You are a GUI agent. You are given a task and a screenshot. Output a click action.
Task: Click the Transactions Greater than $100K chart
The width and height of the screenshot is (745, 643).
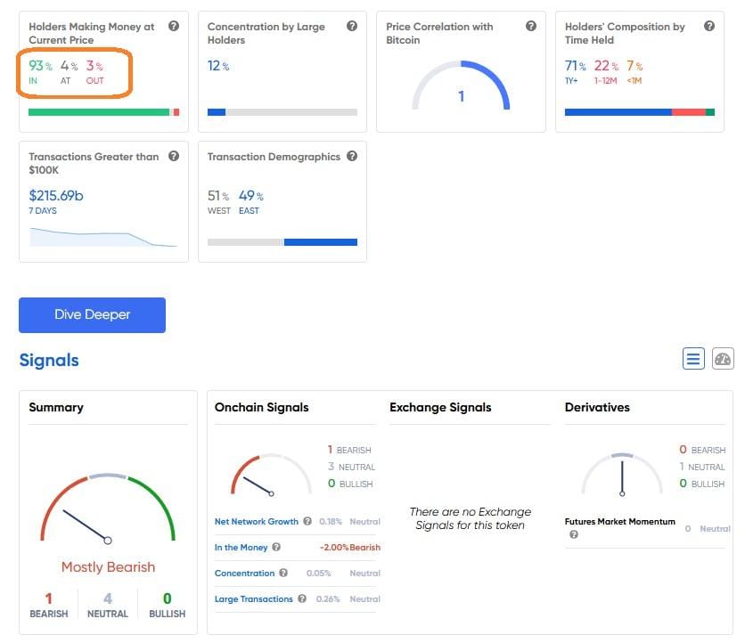tap(103, 237)
